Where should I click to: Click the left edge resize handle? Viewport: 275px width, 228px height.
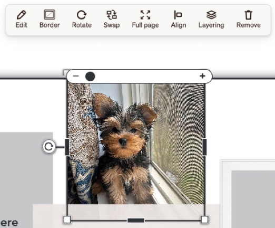pyautogui.click(x=67, y=147)
